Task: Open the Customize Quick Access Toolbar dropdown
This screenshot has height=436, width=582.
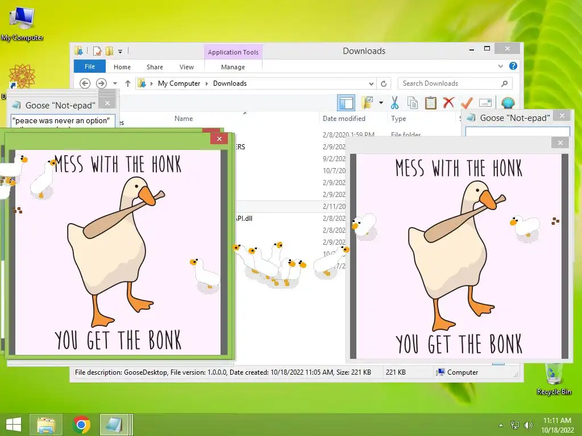Action: 120,52
